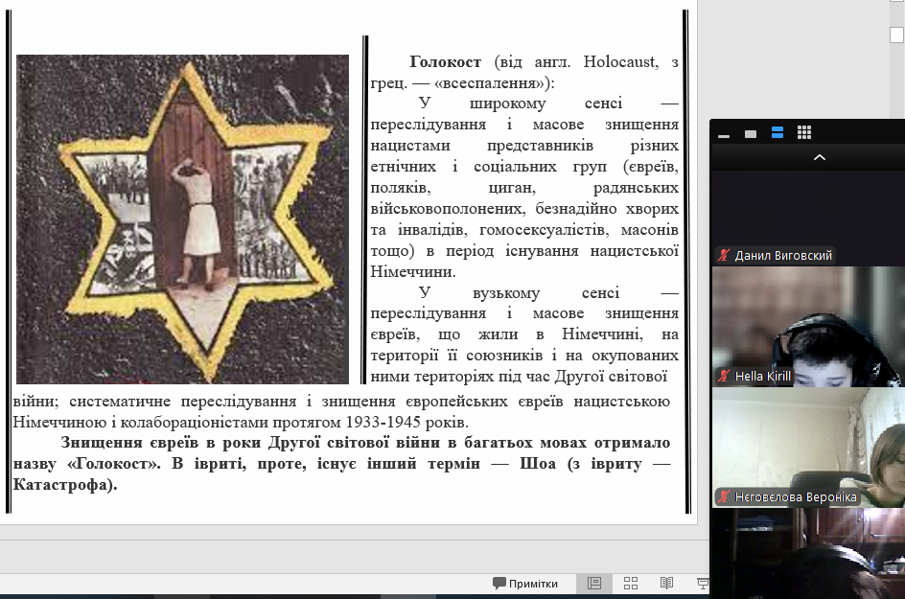
Task: Open the Примітки notes pane
Action: click(x=525, y=584)
